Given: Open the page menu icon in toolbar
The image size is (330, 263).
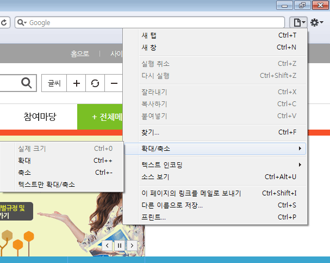Looking at the screenshot, I should (x=298, y=22).
